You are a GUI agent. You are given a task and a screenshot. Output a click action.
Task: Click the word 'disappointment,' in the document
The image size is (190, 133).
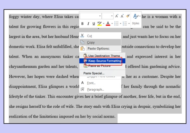click(x=23, y=86)
